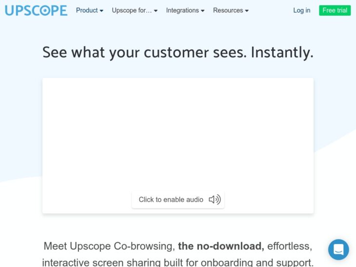356x267 pixels.
Task: Click inside the blank video player area
Action: 178,132
